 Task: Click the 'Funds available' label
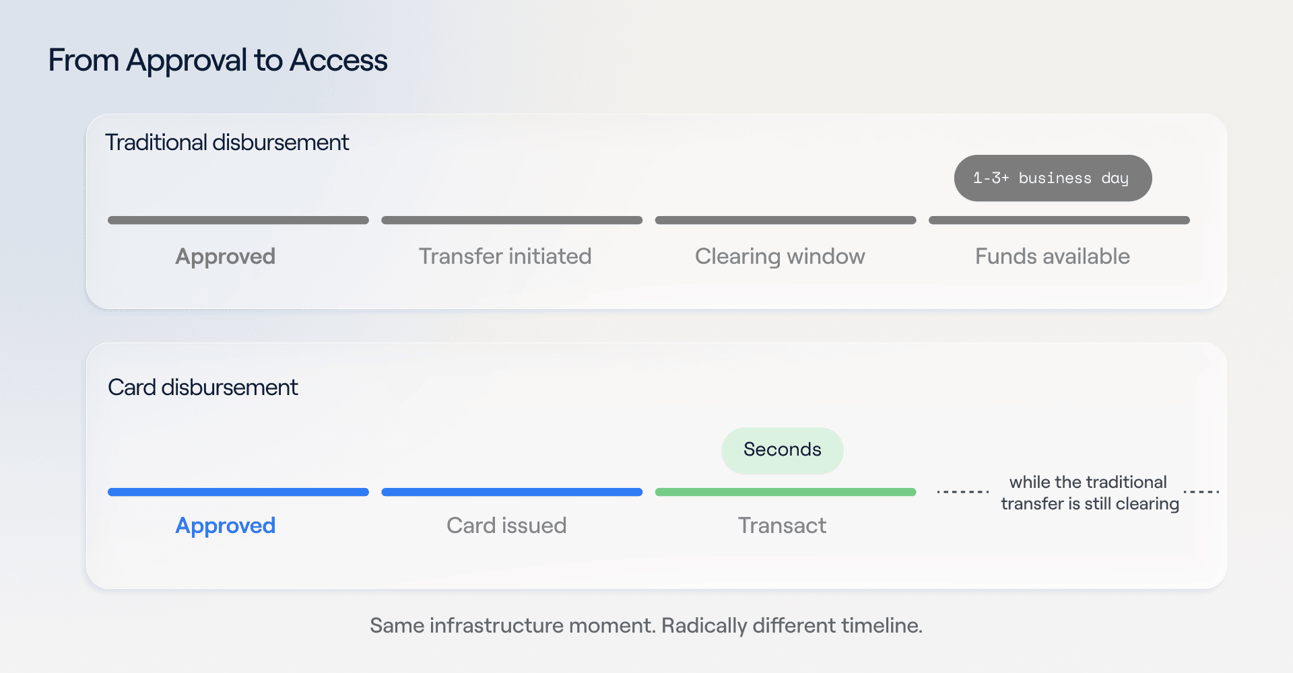pos(1053,256)
